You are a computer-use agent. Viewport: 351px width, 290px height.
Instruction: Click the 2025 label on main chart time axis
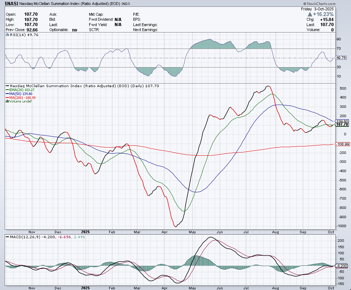[85, 232]
